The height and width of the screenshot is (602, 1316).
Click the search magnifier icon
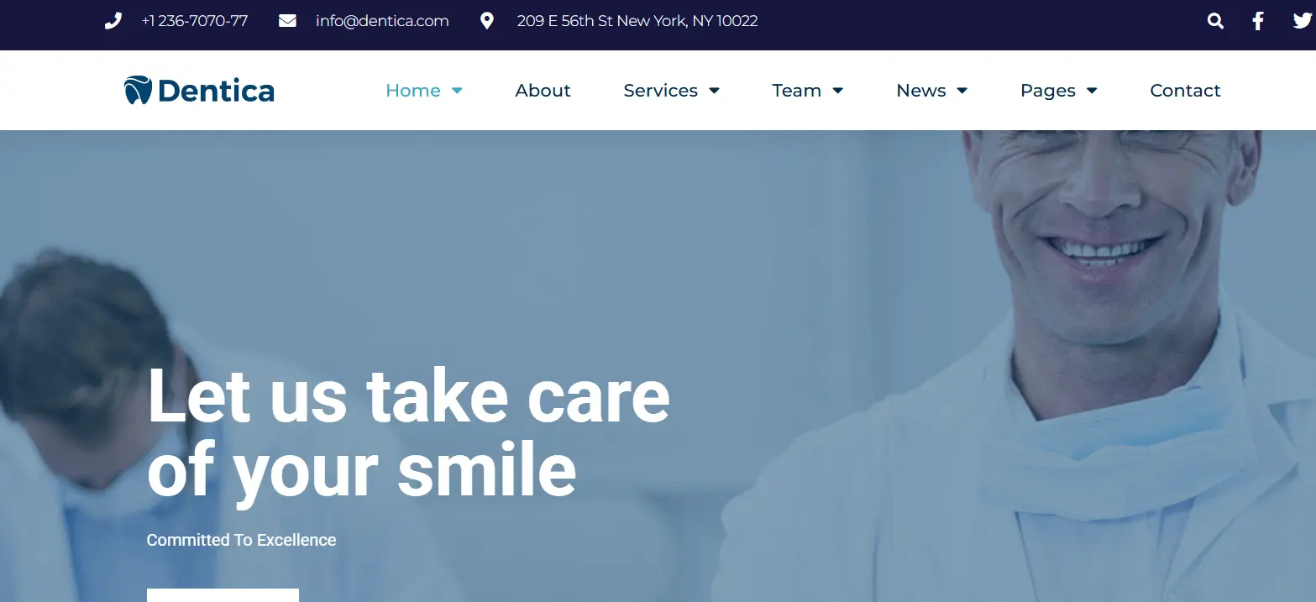click(1215, 21)
